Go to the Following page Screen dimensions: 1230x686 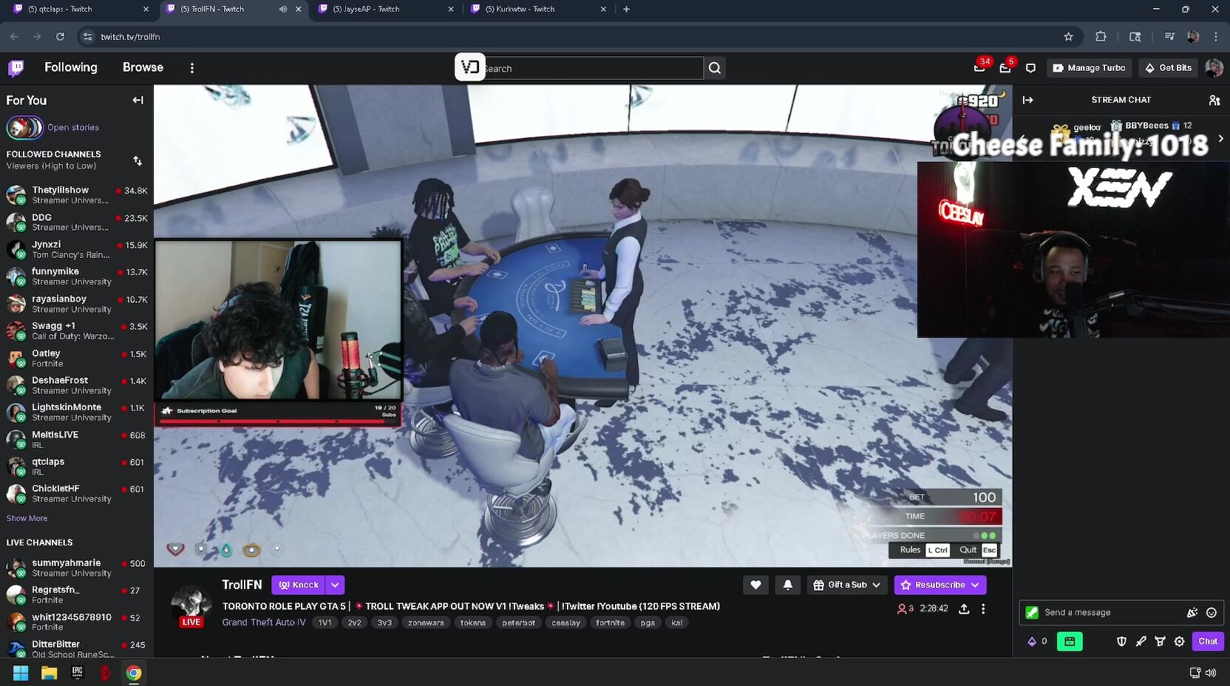[71, 67]
